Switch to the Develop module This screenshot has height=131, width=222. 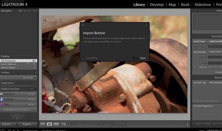pyautogui.click(x=157, y=5)
